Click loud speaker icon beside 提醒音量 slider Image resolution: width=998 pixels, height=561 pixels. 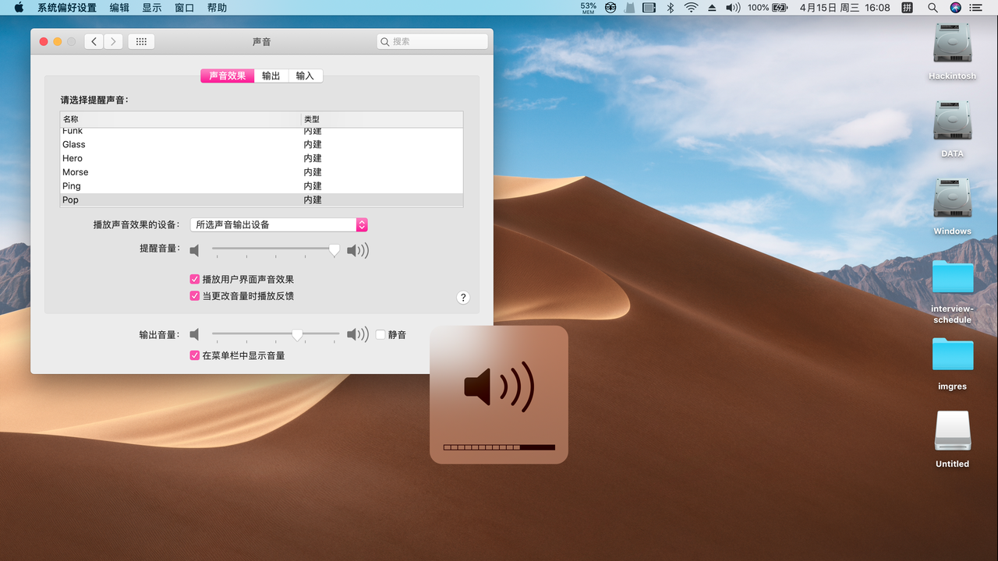(358, 250)
